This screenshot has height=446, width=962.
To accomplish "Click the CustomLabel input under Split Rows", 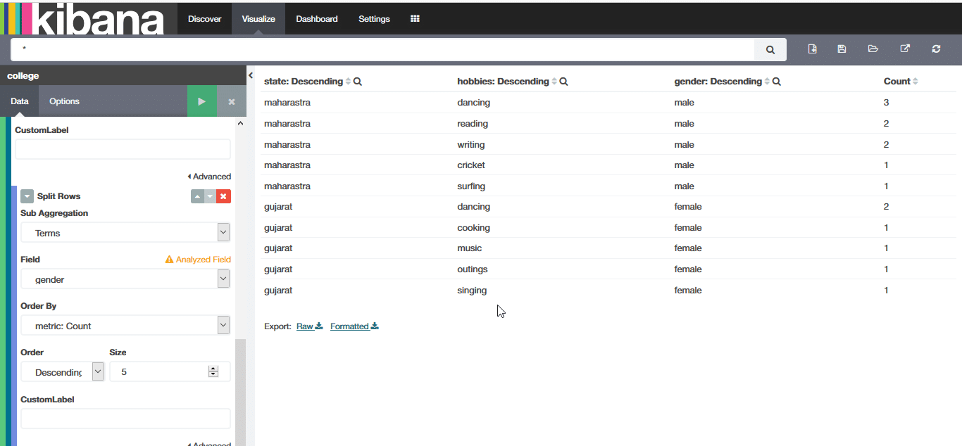I will (125, 419).
